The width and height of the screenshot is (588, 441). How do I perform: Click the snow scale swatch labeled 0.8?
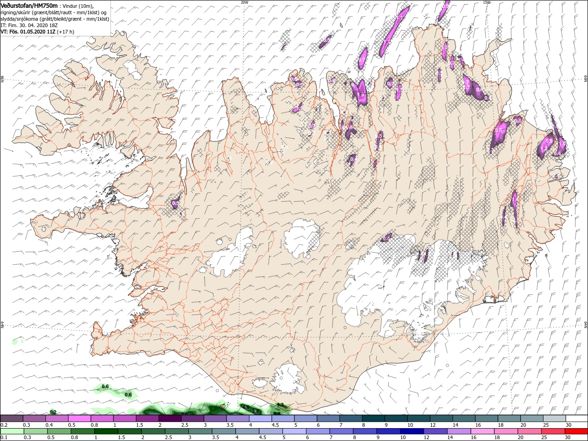tap(102, 418)
